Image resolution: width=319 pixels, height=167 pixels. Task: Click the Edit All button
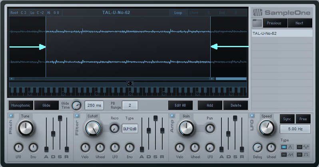(x=180, y=105)
